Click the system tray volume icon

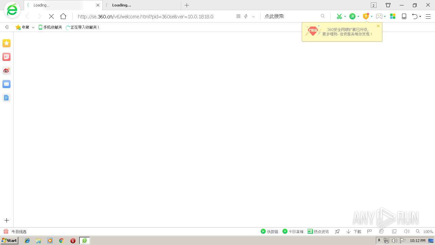[x=394, y=241]
